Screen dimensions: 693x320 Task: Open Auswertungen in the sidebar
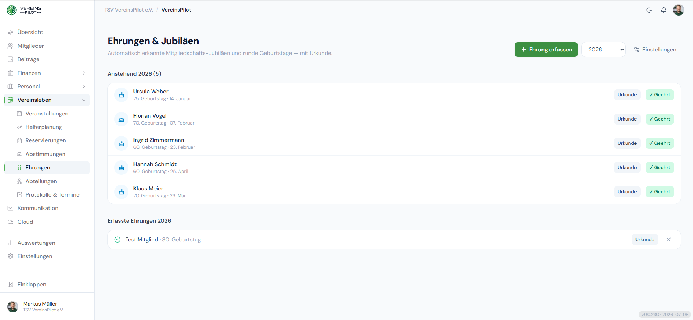coord(47,243)
